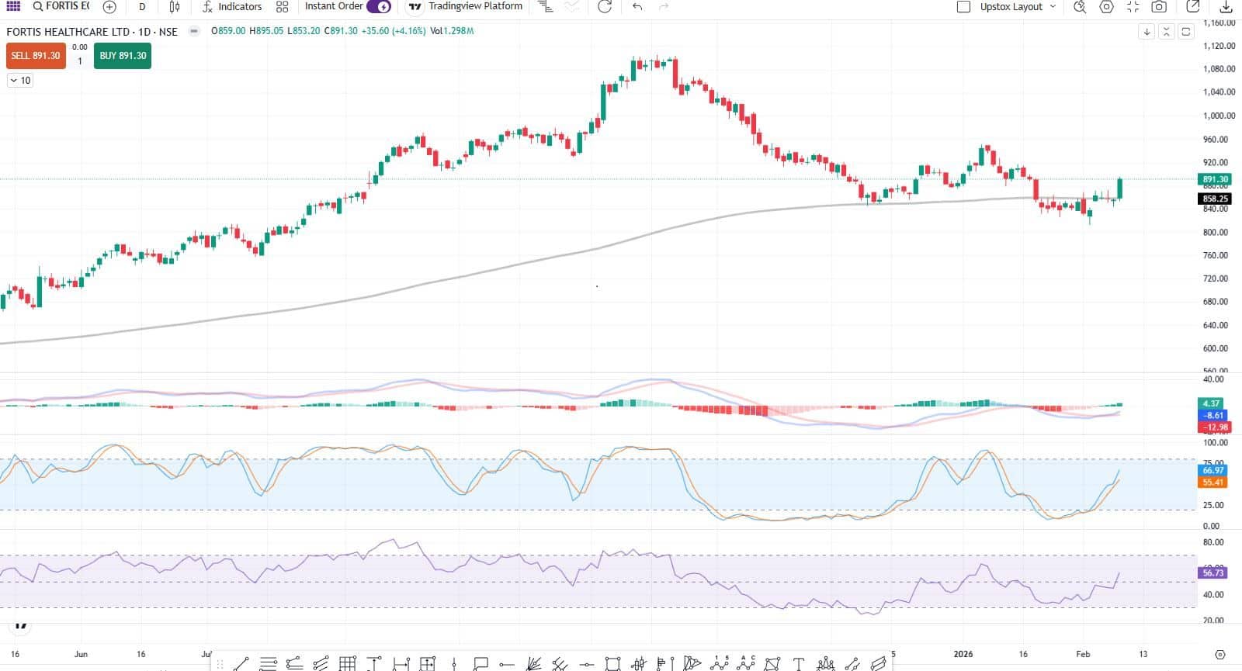Open chart settings hexagon icon

click(1107, 6)
